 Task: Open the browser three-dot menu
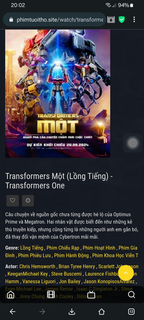pyautogui.click(x=134, y=20)
